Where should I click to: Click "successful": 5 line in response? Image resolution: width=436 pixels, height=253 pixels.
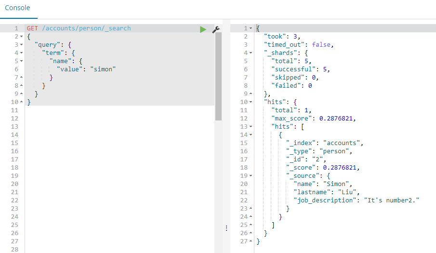[x=300, y=69]
